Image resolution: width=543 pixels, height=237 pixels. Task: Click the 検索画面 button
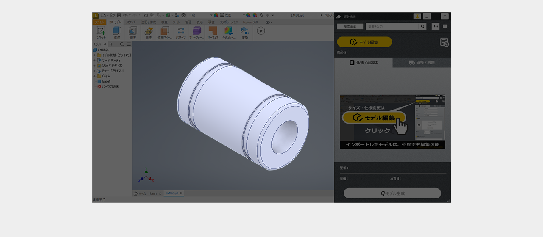pyautogui.click(x=350, y=26)
